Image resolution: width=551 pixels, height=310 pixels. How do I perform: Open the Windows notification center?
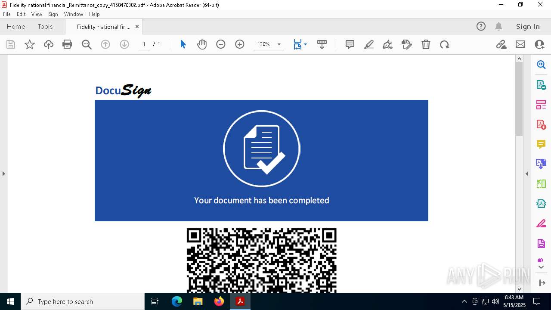pos(537,301)
